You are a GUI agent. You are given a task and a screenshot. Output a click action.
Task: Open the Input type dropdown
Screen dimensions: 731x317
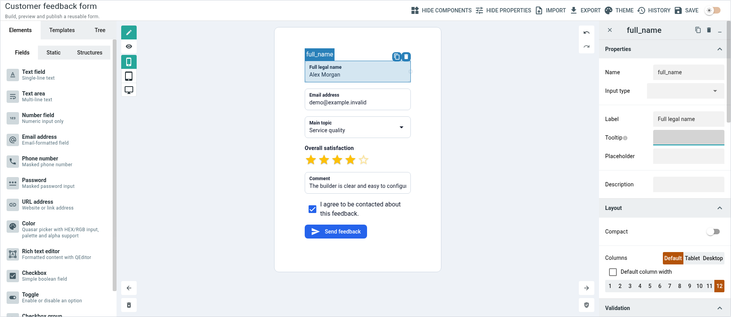(x=686, y=91)
